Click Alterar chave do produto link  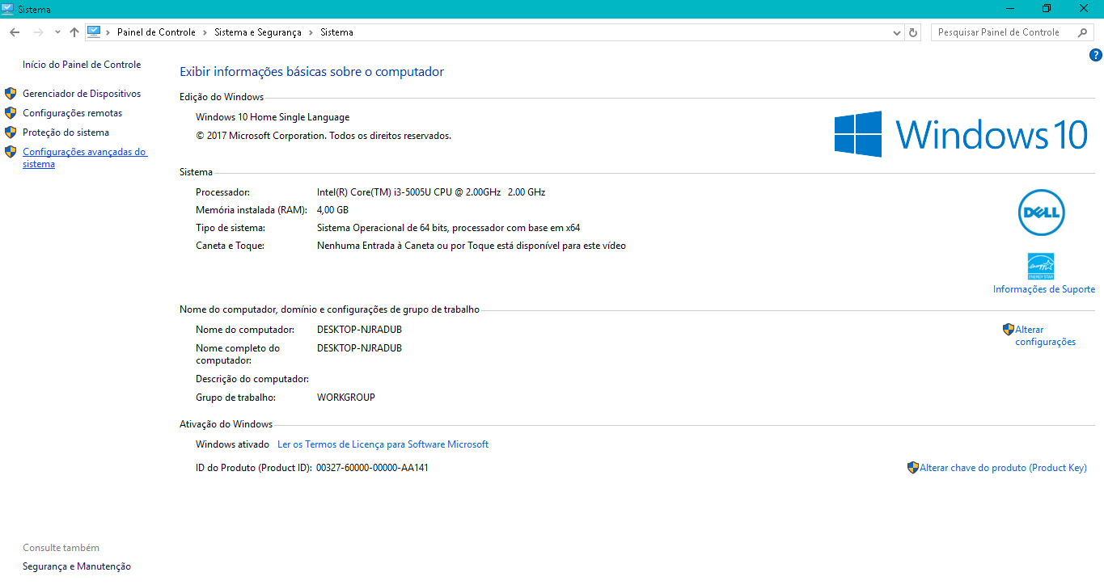1003,468
